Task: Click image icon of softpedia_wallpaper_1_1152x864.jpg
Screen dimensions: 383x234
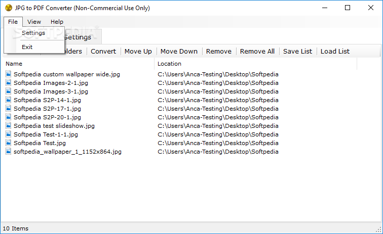Action: [x=9, y=152]
